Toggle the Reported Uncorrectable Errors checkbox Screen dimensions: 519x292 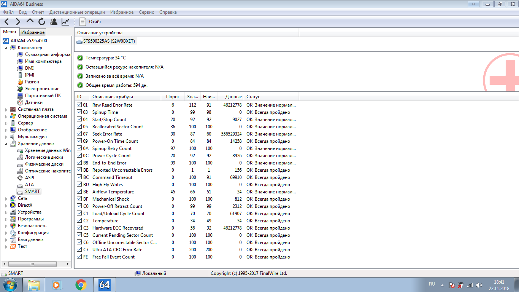[79, 170]
